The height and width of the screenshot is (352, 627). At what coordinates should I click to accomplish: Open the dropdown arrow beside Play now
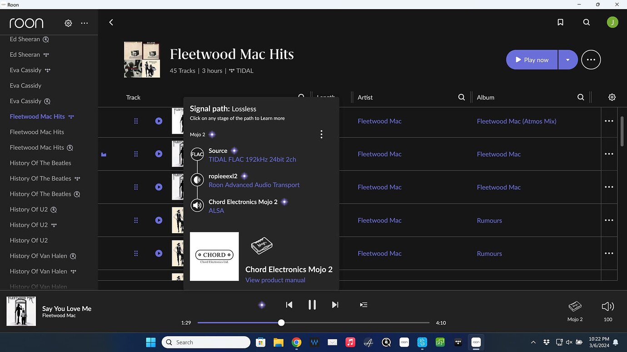tap(567, 59)
